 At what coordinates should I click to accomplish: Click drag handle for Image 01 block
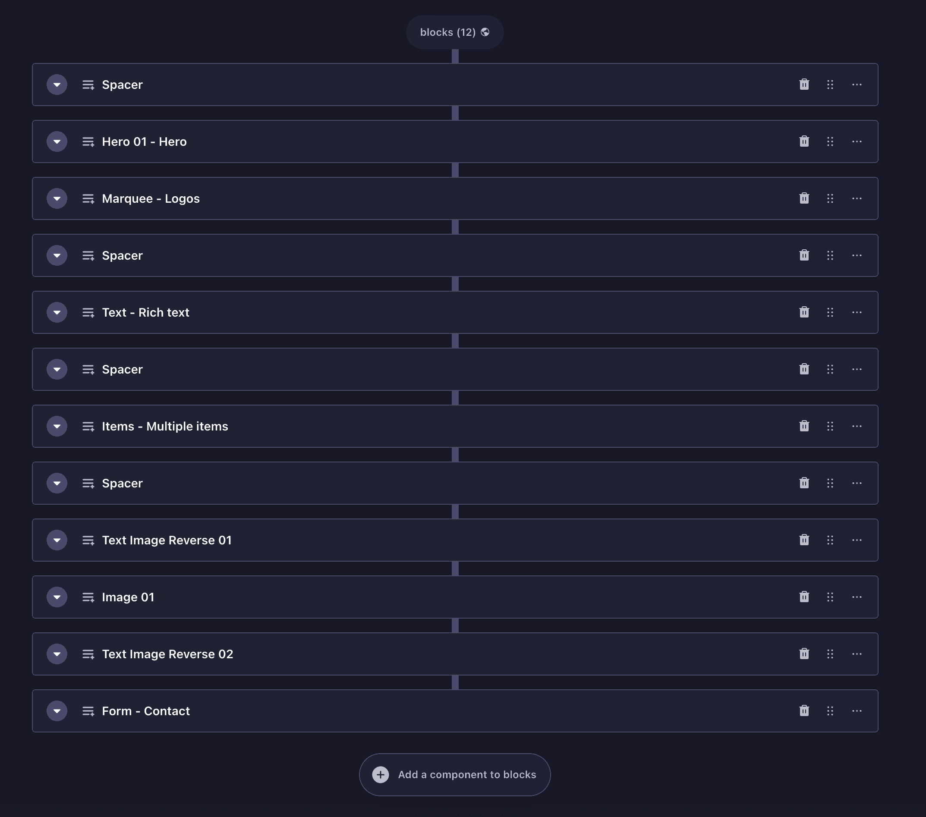pyautogui.click(x=830, y=597)
